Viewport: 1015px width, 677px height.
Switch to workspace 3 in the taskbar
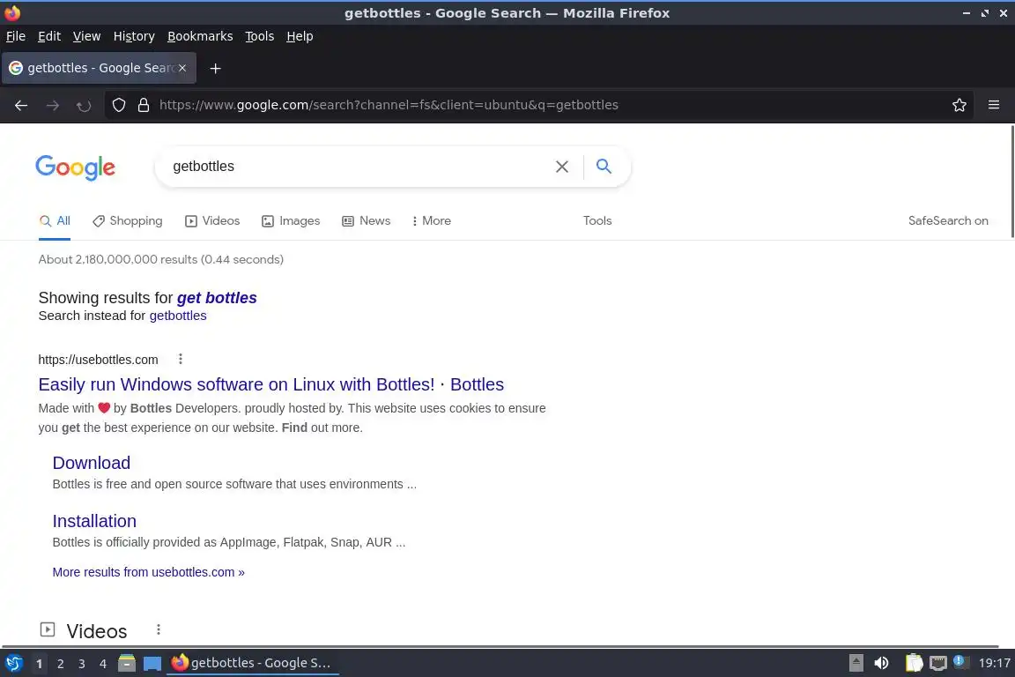tap(82, 664)
